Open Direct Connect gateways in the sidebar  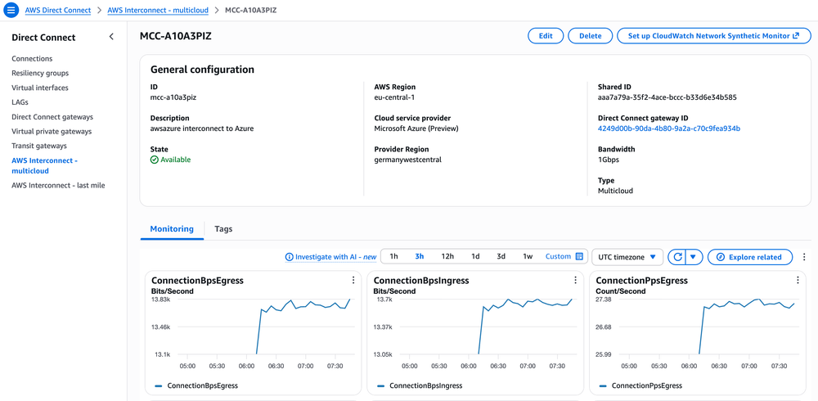point(52,117)
